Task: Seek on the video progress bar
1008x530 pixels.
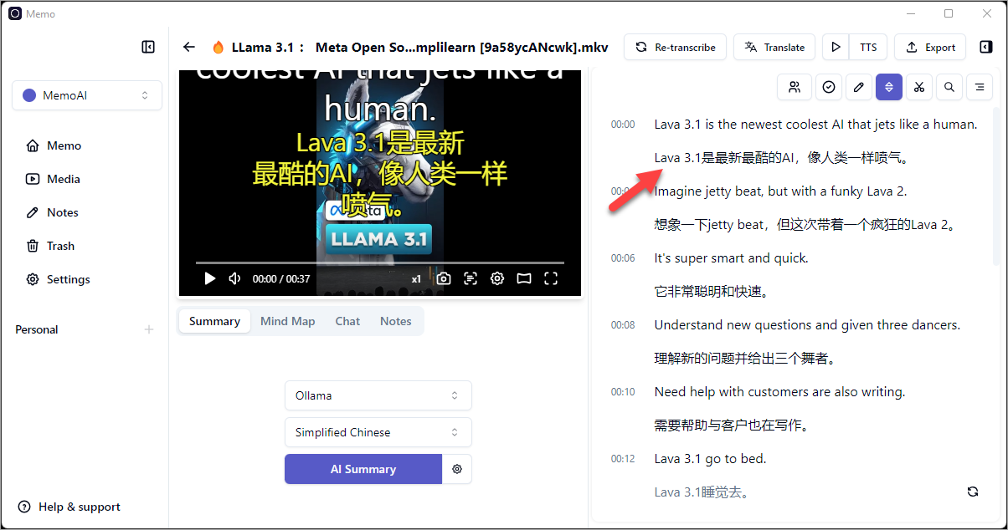Action: click(x=380, y=262)
